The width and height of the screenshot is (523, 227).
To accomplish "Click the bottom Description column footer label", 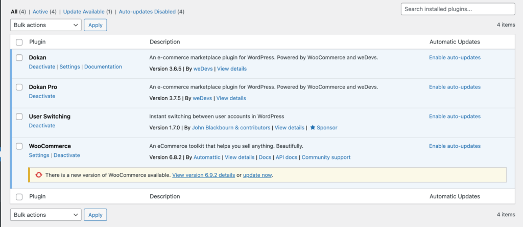I will click(165, 197).
